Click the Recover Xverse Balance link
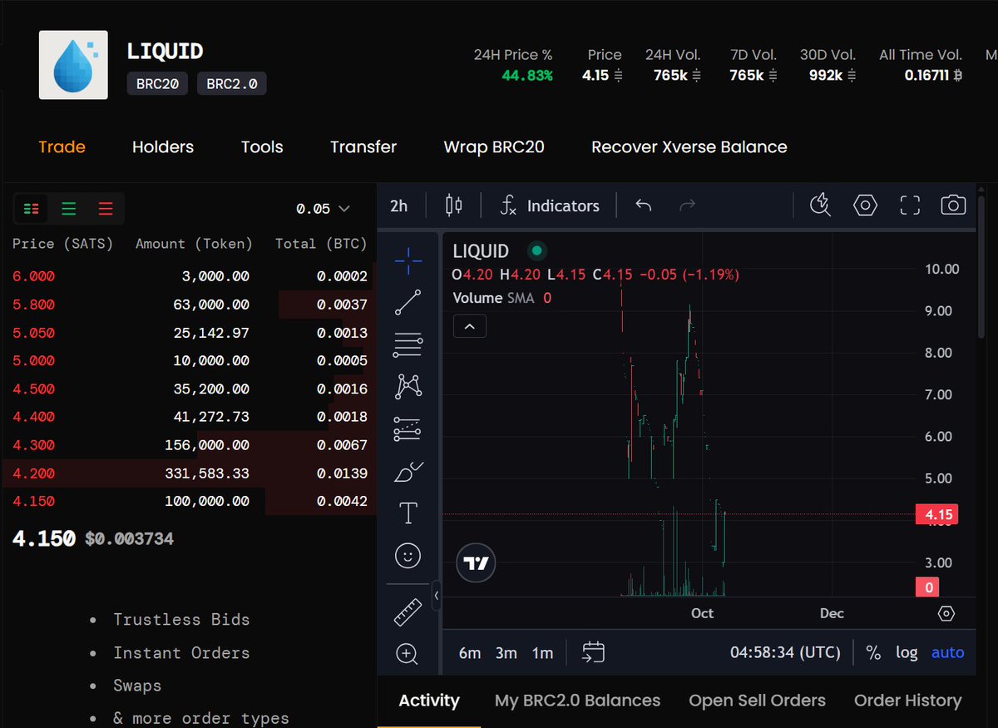 (689, 146)
